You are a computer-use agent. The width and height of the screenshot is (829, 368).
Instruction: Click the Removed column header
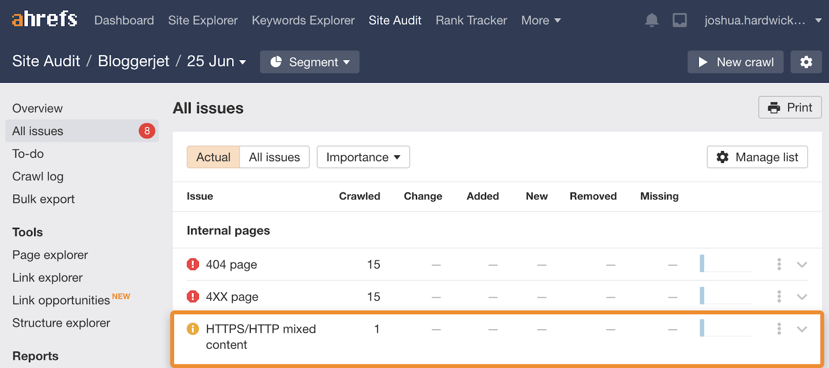(593, 196)
